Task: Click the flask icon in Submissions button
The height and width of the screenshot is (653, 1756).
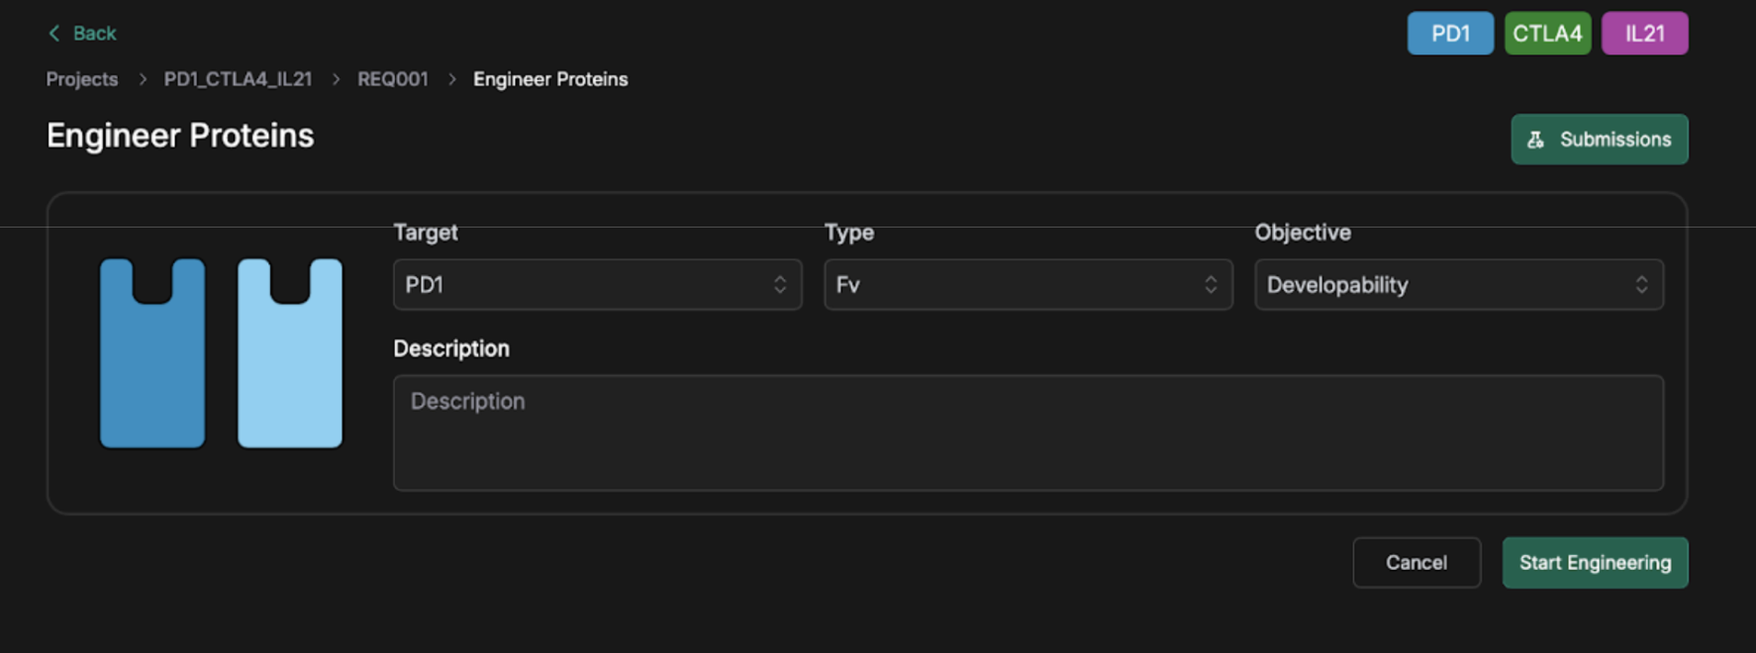Action: (x=1535, y=140)
